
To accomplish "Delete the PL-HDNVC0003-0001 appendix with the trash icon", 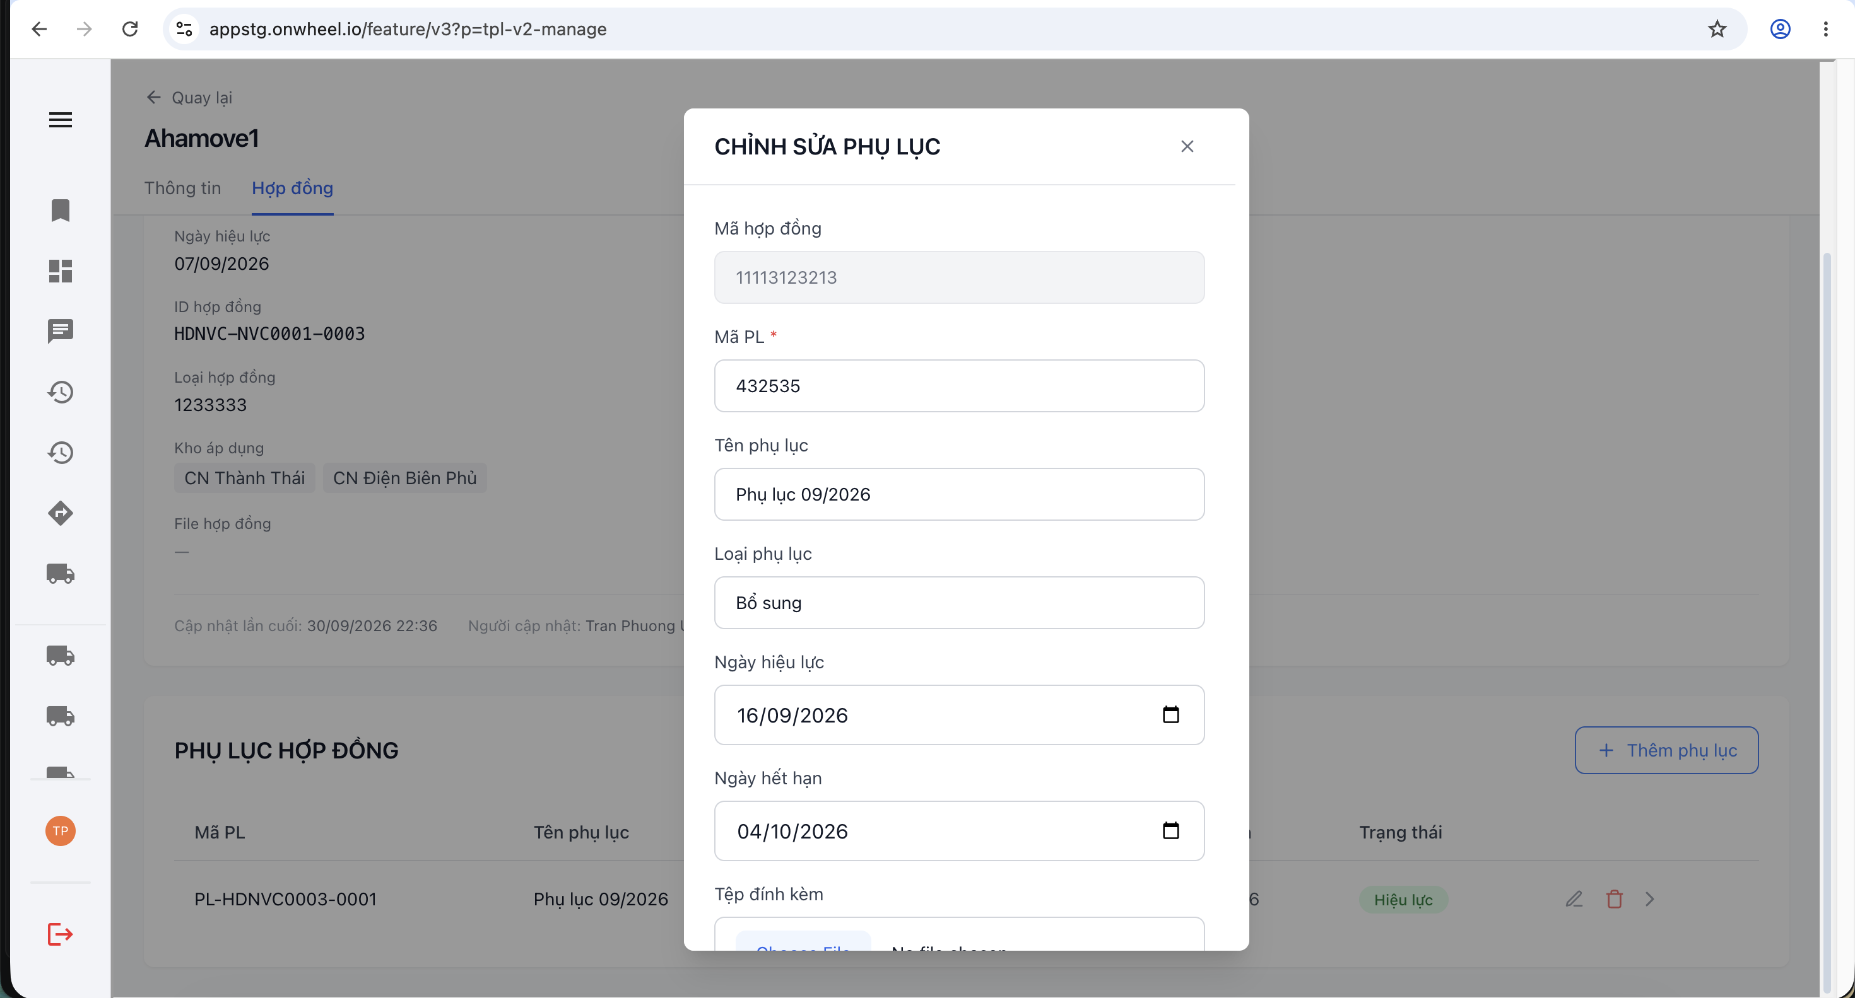I will 1615,898.
